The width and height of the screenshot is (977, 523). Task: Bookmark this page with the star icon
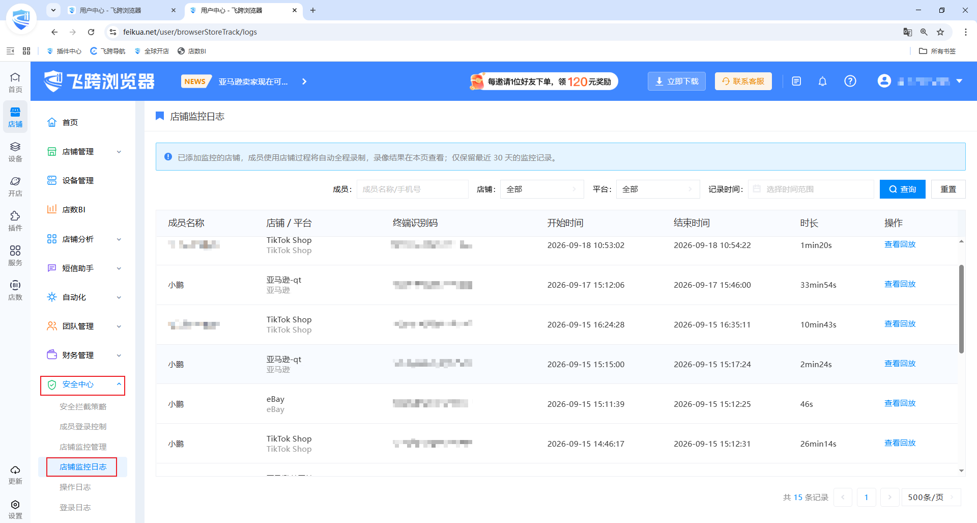coord(940,32)
